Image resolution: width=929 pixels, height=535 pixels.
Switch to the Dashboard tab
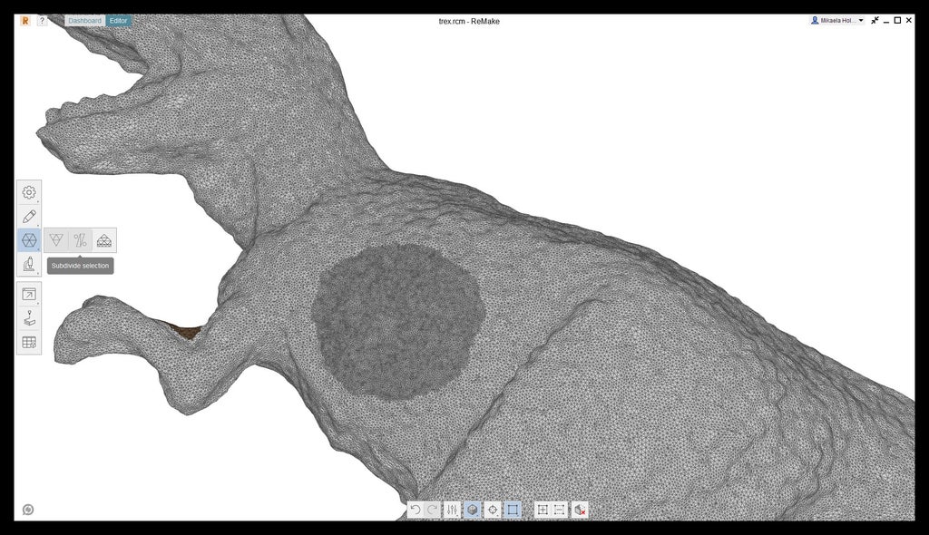(84, 21)
